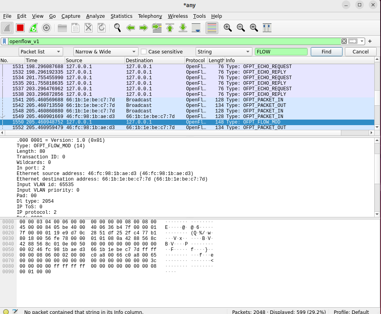381x314 pixels.
Task: Click the Find a packet magnifier icon
Action: pyautogui.click(x=117, y=28)
